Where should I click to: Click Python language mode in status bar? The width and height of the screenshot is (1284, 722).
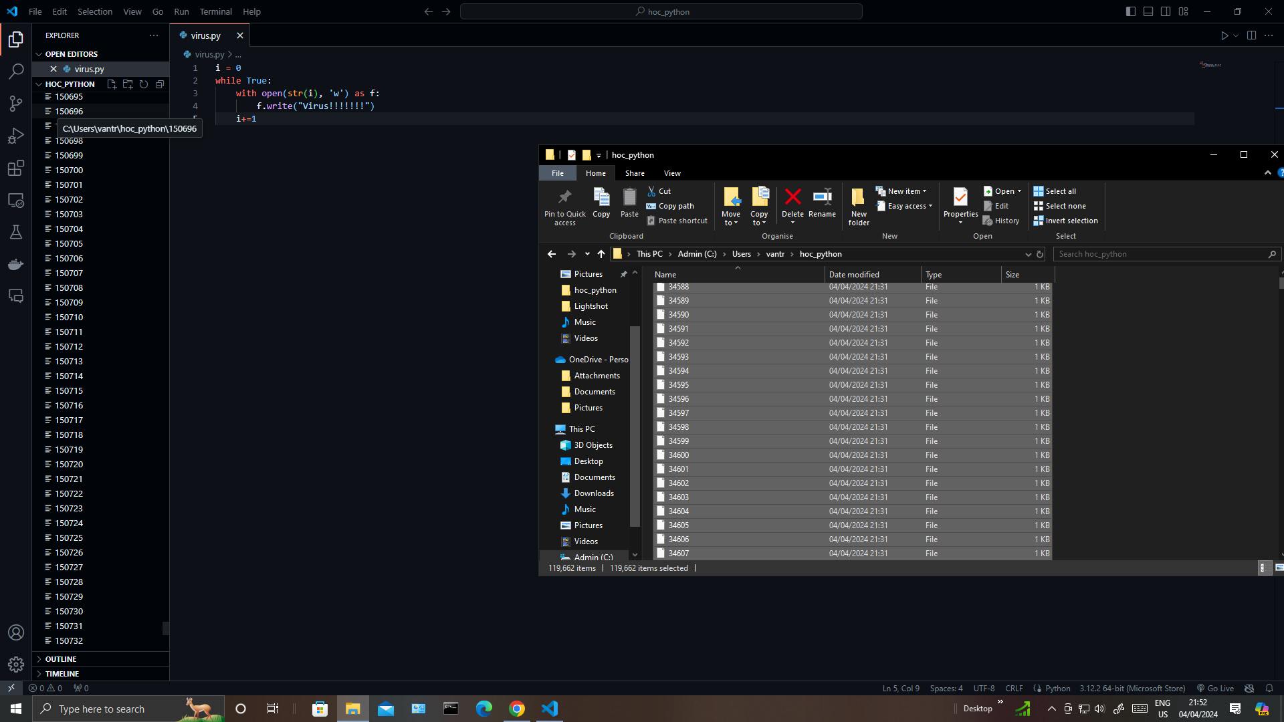click(x=1057, y=688)
